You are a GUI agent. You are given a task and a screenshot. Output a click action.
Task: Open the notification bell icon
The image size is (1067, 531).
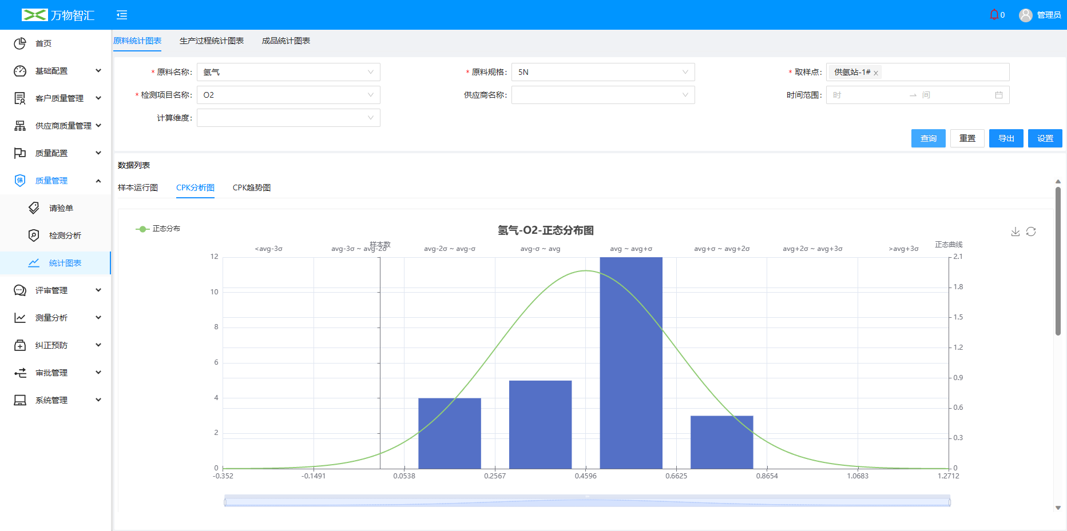click(994, 15)
